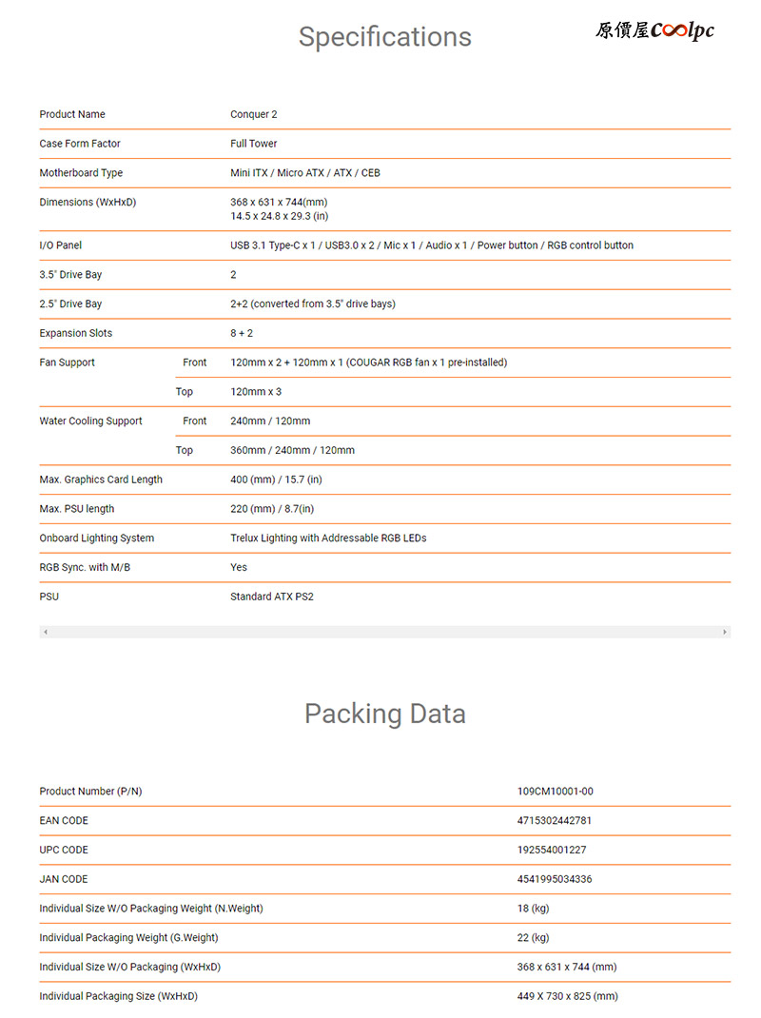Click the Trelux Lighting description text
Image resolution: width=761 pixels, height=1018 pixels.
(x=328, y=538)
